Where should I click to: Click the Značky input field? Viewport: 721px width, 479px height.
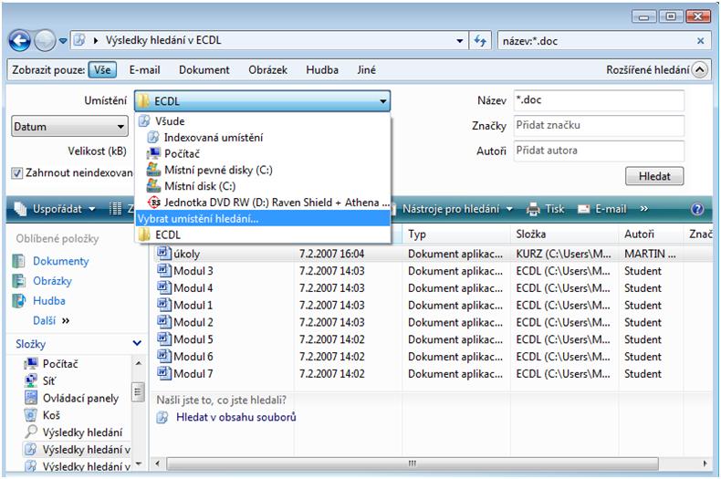[599, 126]
